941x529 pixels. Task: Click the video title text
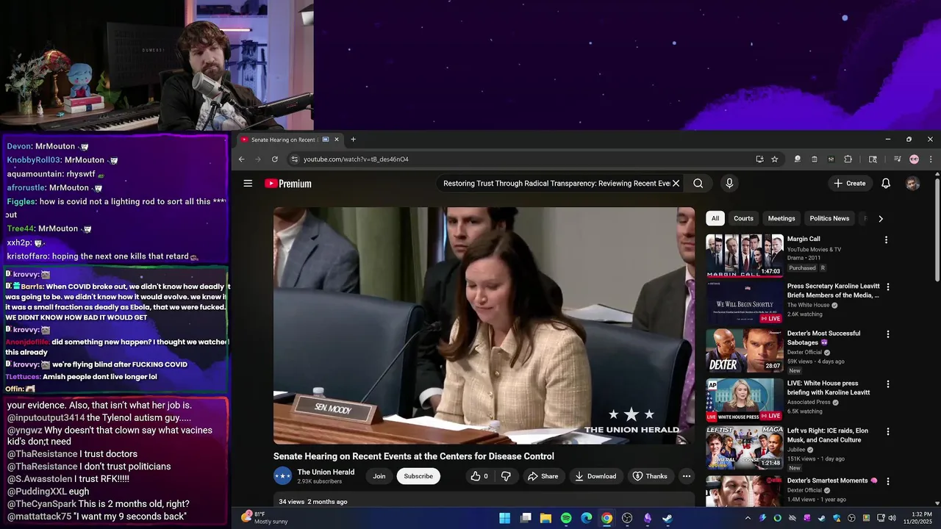(x=414, y=456)
